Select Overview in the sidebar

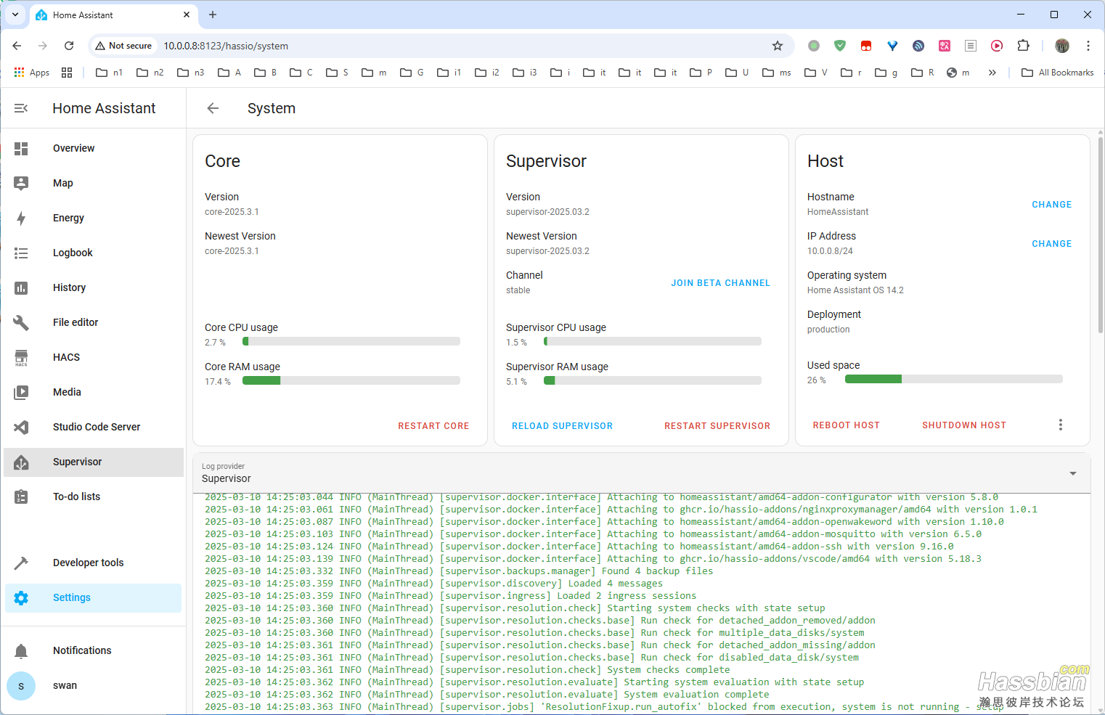pos(73,148)
